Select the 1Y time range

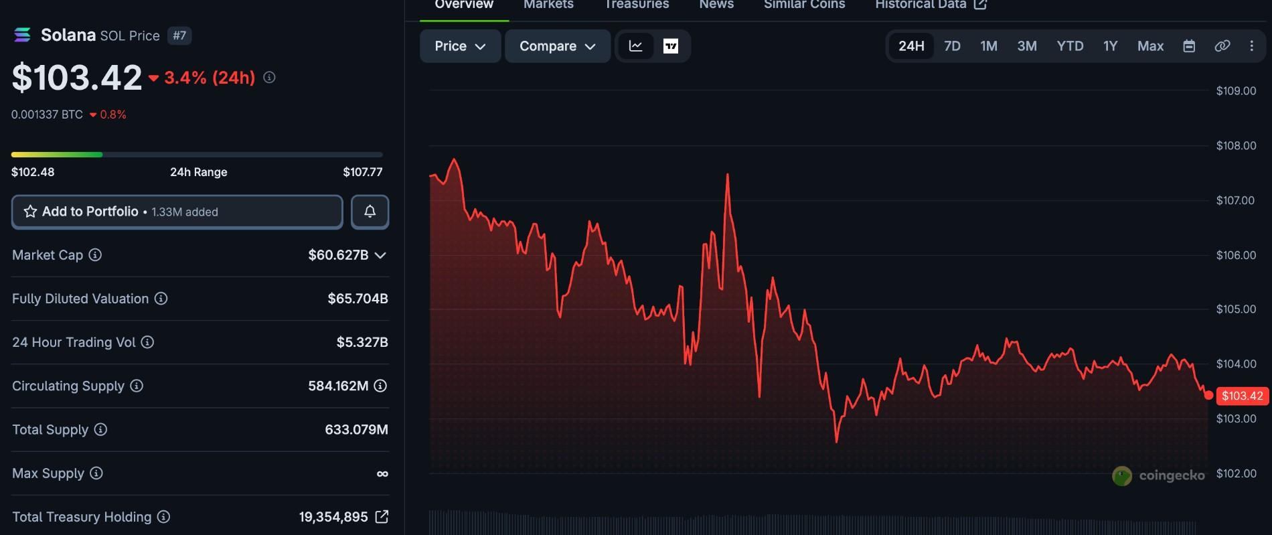(x=1111, y=46)
